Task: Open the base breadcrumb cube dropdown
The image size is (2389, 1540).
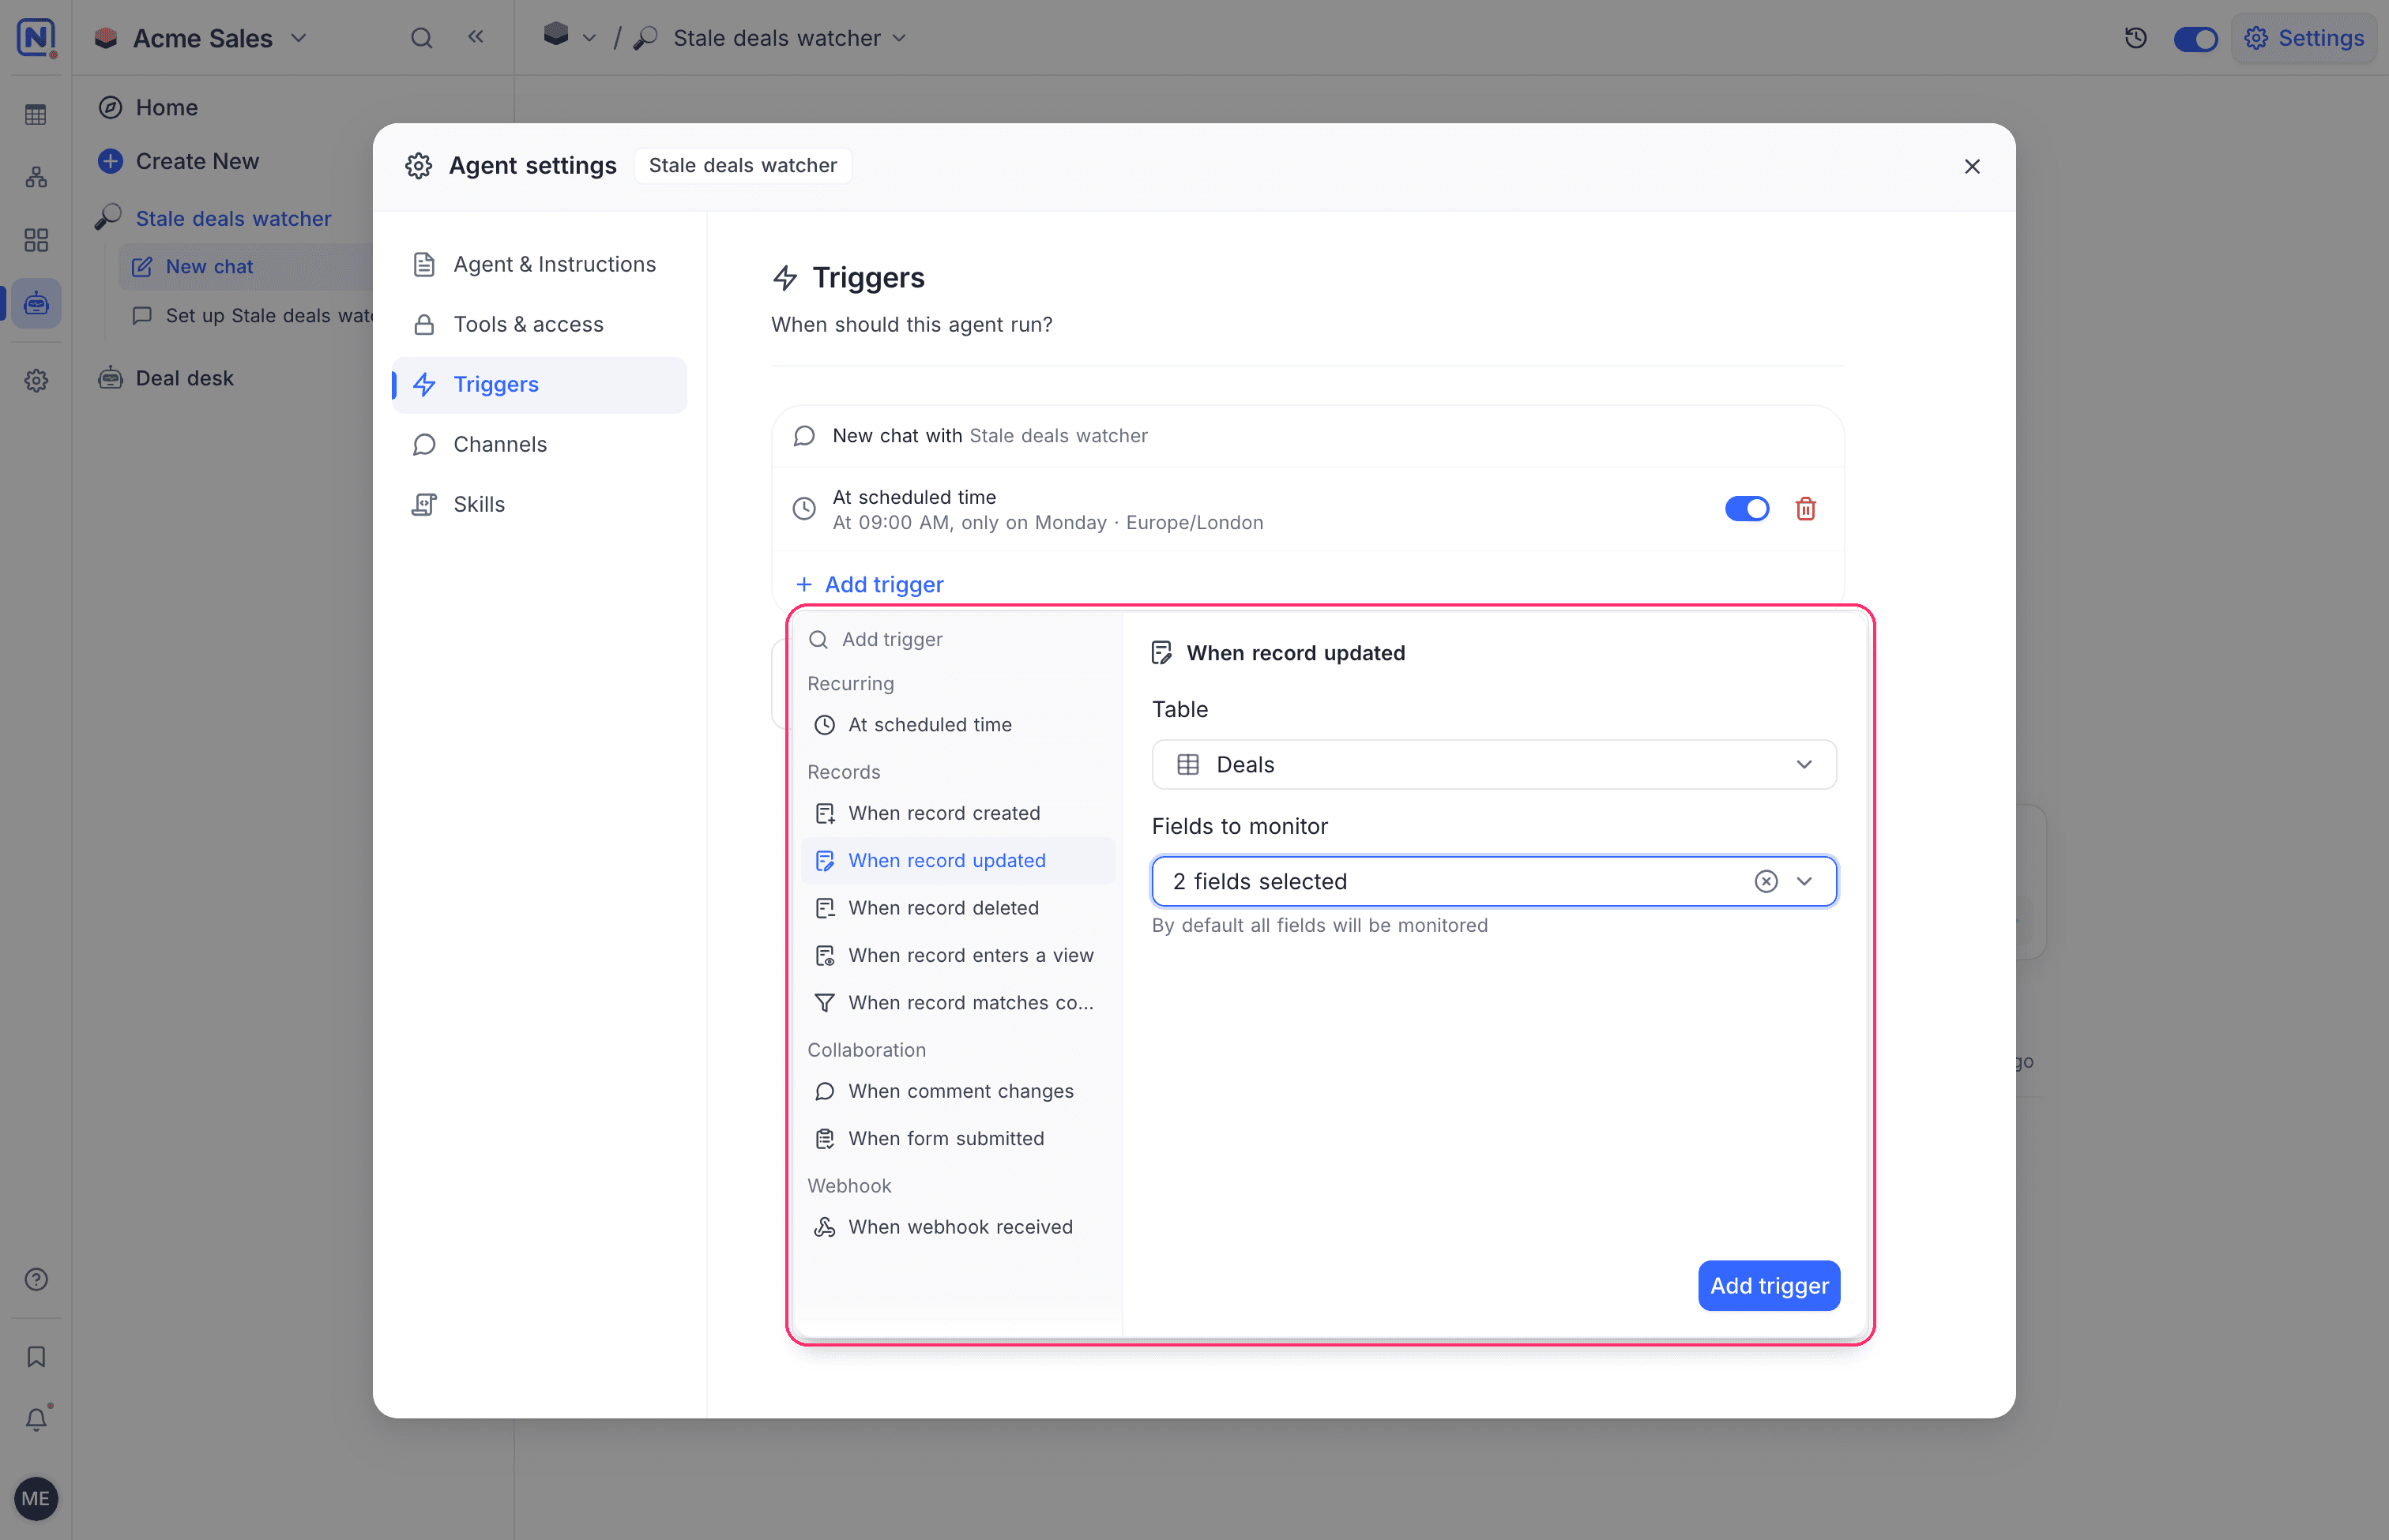Action: tap(570, 37)
